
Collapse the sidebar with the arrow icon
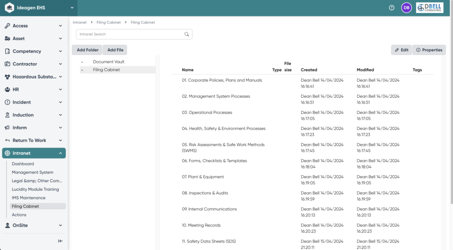60,241
